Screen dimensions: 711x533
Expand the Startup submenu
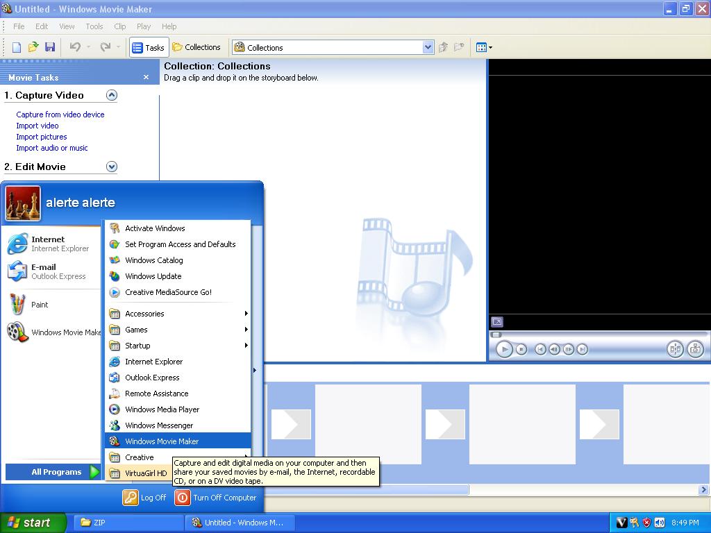point(178,346)
